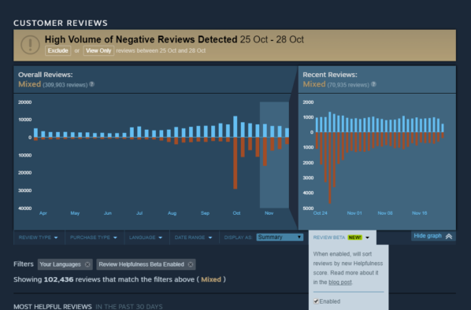The image size is (471, 310).
Task: Click help icon next to Overall Reviews count
Action: (x=92, y=84)
